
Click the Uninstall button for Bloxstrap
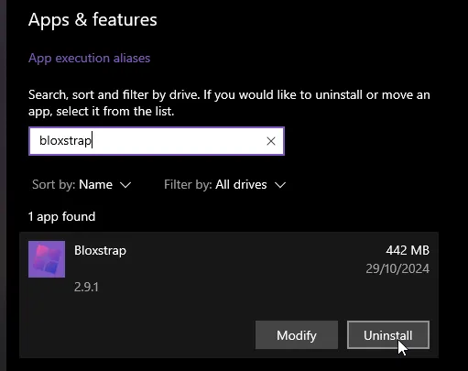coord(388,335)
